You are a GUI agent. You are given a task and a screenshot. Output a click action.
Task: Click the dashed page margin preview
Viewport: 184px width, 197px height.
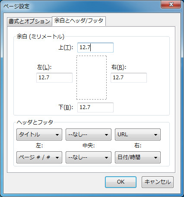click(92, 78)
